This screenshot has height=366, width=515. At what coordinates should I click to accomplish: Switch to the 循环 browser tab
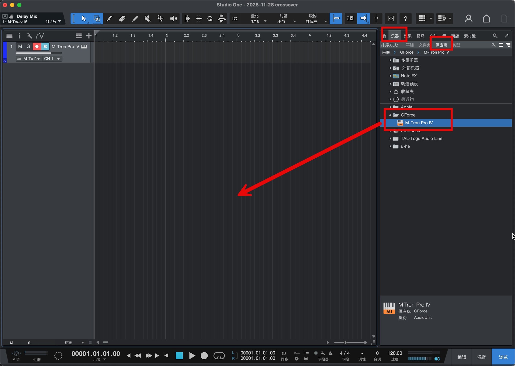coord(420,36)
